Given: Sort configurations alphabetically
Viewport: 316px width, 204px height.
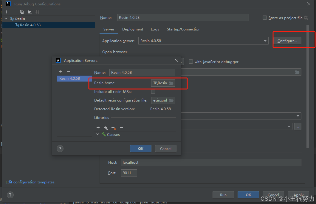Looking at the screenshot, I should 37,12.
